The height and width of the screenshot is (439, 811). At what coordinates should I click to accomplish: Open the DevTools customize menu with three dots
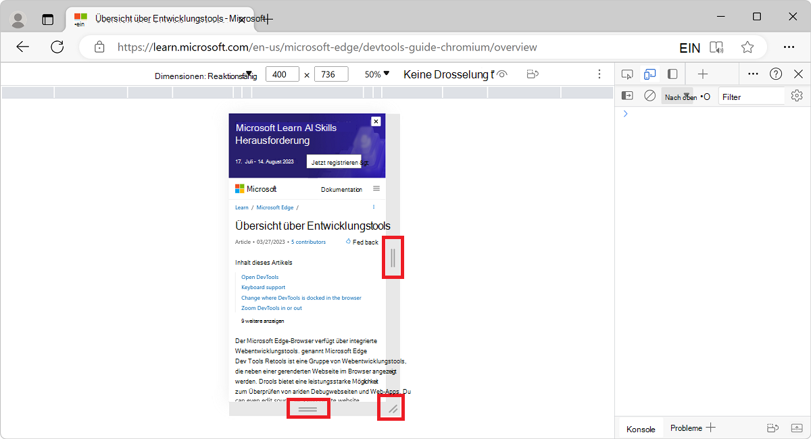(754, 74)
